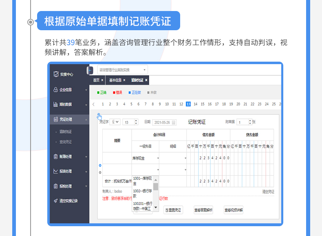Click the 报税处理 clipboard icon
The image size is (322, 236).
click(56, 186)
